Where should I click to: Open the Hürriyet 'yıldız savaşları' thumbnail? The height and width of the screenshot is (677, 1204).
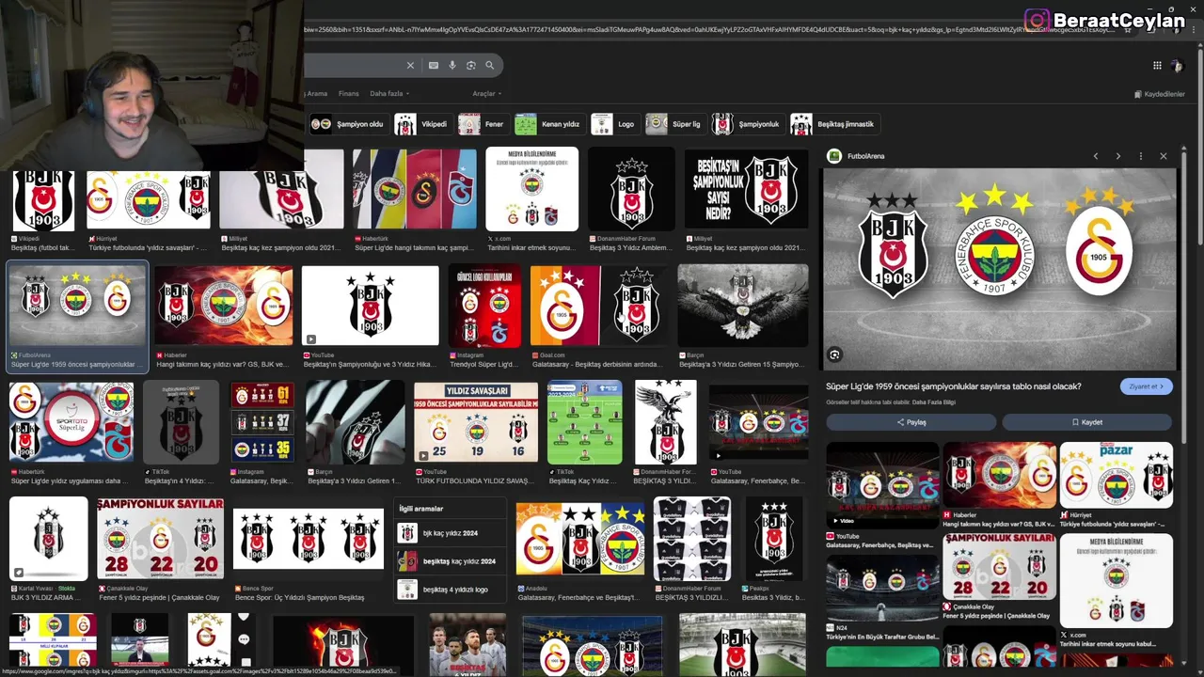[x=149, y=200]
